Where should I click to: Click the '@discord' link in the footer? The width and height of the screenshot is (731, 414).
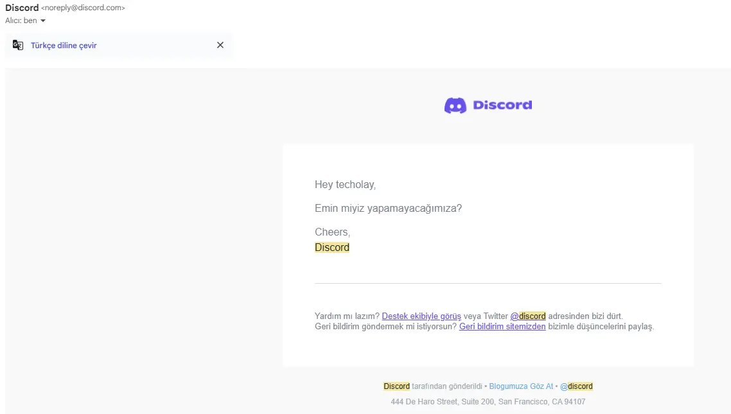pyautogui.click(x=576, y=386)
